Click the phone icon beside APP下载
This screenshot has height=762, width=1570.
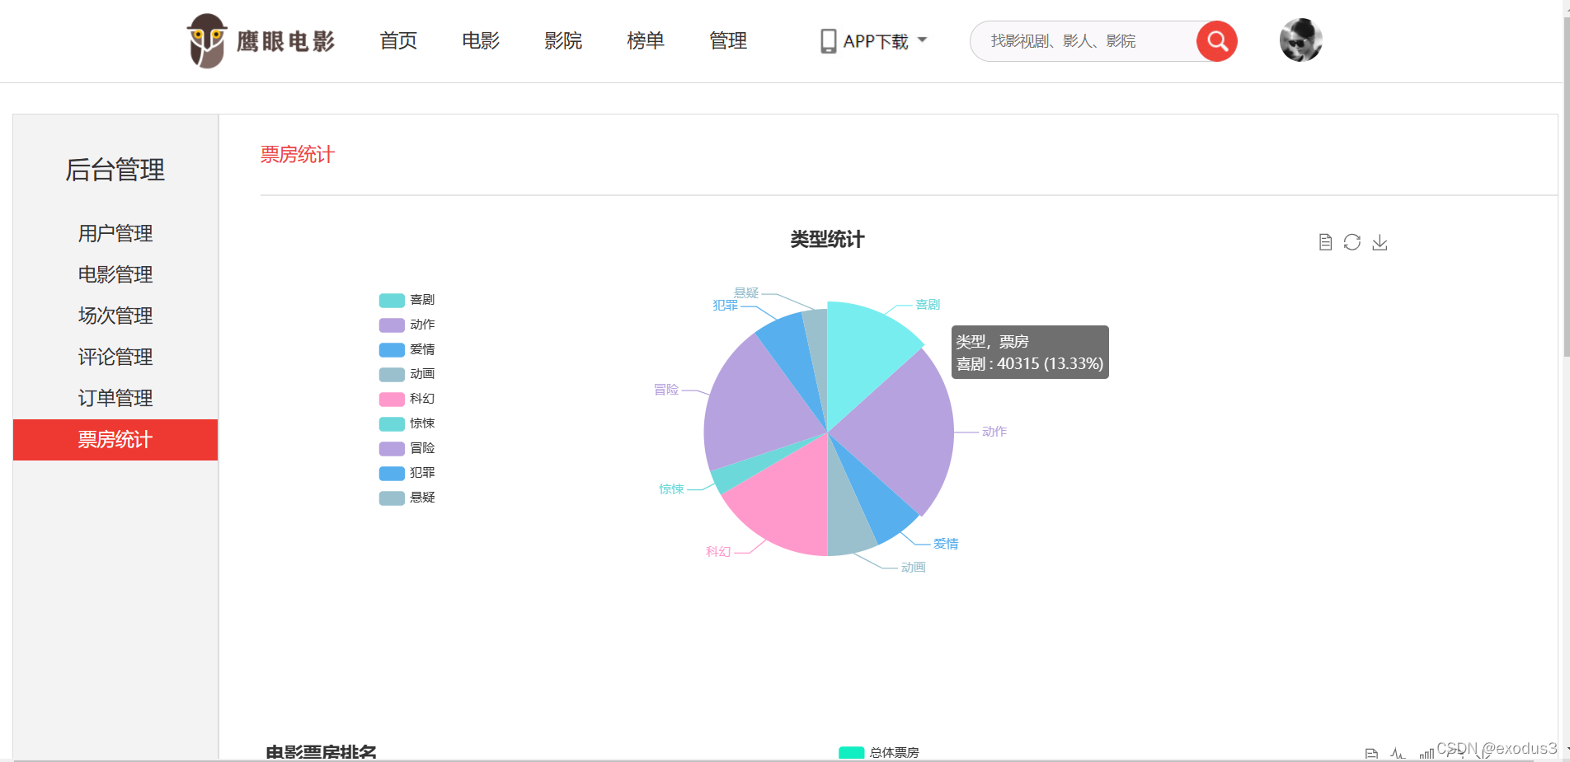coord(827,40)
